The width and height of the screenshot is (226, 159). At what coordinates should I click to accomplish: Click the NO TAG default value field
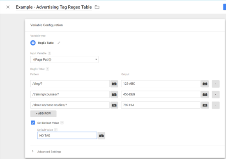point(67,135)
